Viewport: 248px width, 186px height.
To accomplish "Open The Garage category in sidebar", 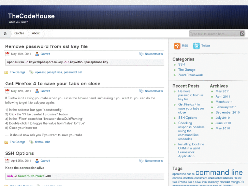I will (187, 70).
